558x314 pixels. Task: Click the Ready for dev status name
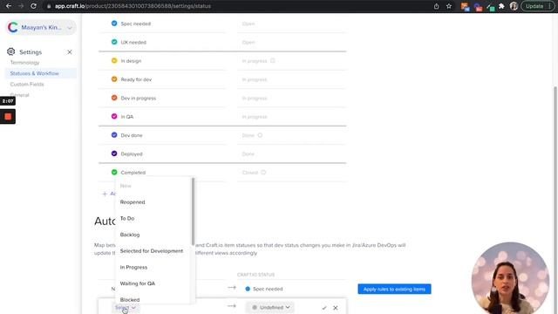click(136, 79)
